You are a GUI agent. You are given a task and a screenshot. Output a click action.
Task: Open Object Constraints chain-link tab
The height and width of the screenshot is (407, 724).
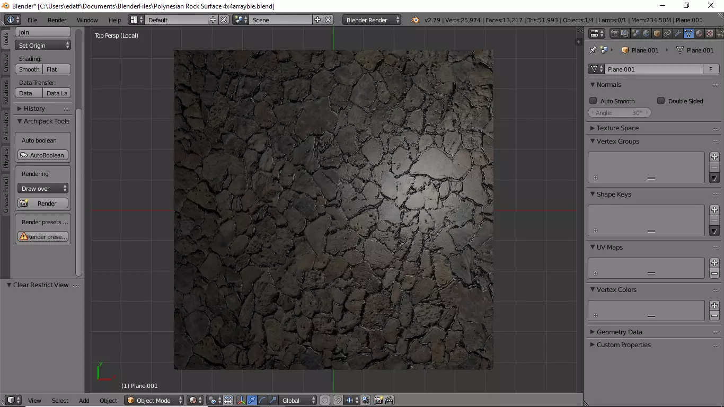coord(667,33)
